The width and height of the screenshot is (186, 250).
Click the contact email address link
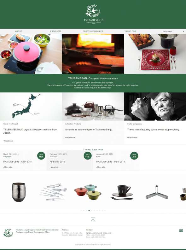pyautogui.click(x=99, y=233)
